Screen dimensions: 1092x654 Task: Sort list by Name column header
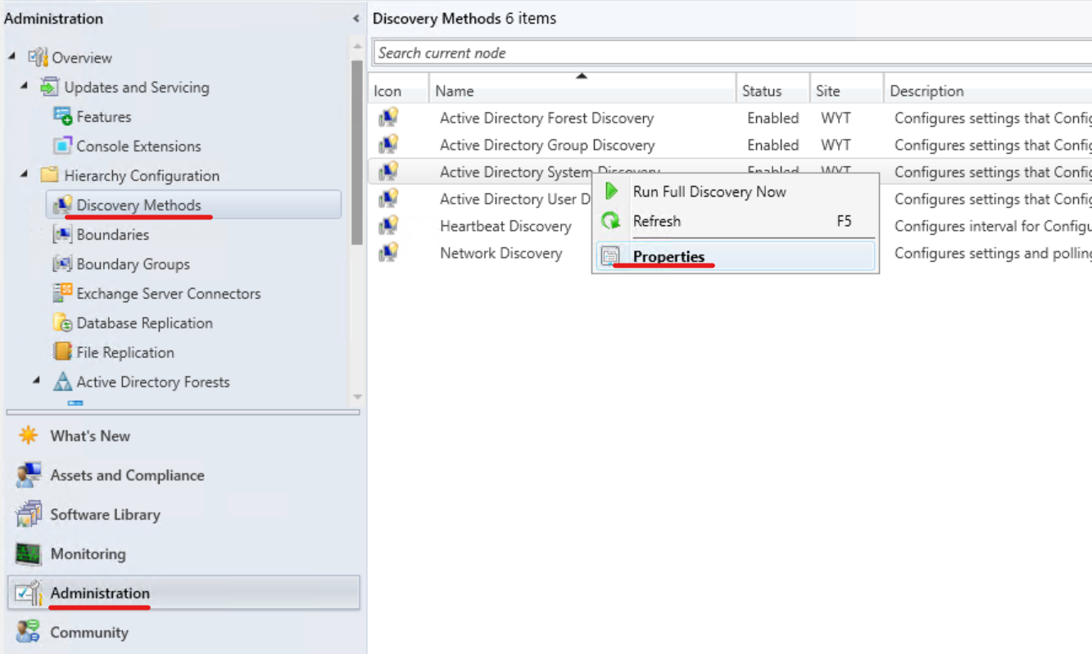point(582,91)
